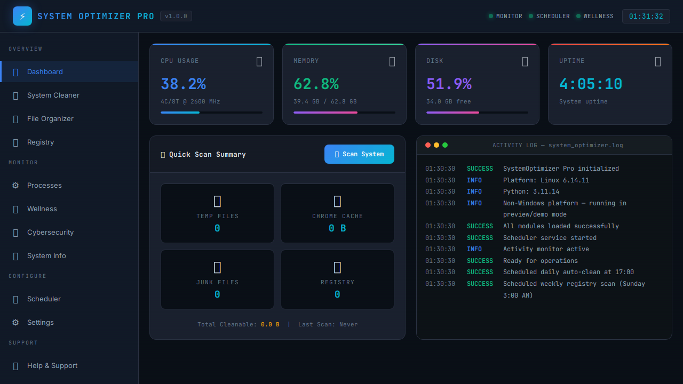Image resolution: width=683 pixels, height=384 pixels.
Task: Click the Disk usage progress bar
Action: (477, 113)
